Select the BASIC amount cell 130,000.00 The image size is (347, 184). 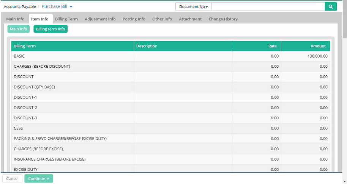[x=306, y=56]
